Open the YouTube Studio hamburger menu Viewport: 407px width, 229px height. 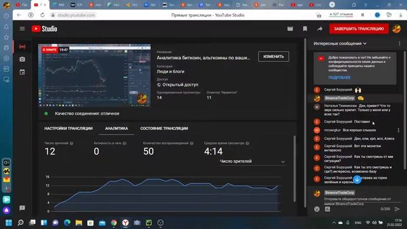(x=22, y=29)
